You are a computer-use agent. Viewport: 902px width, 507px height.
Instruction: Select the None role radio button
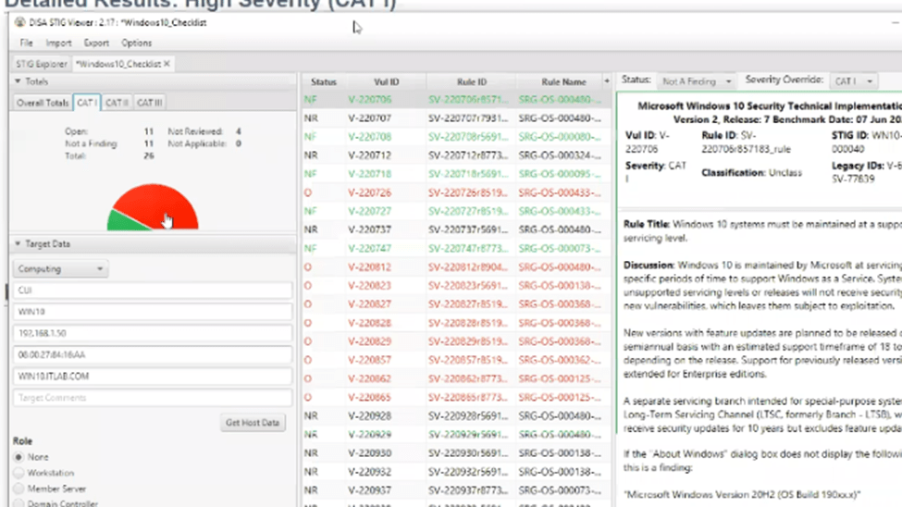(19, 457)
